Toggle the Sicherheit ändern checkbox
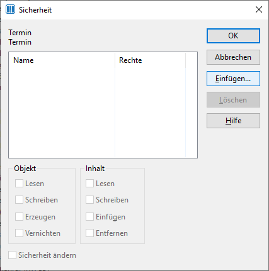The width and height of the screenshot is (269, 271). click(x=12, y=255)
